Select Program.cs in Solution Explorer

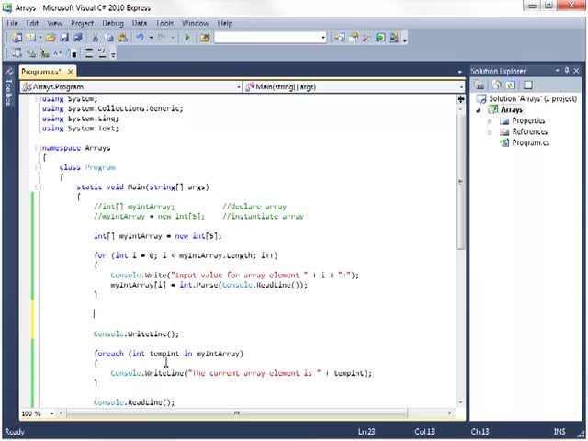[530, 143]
